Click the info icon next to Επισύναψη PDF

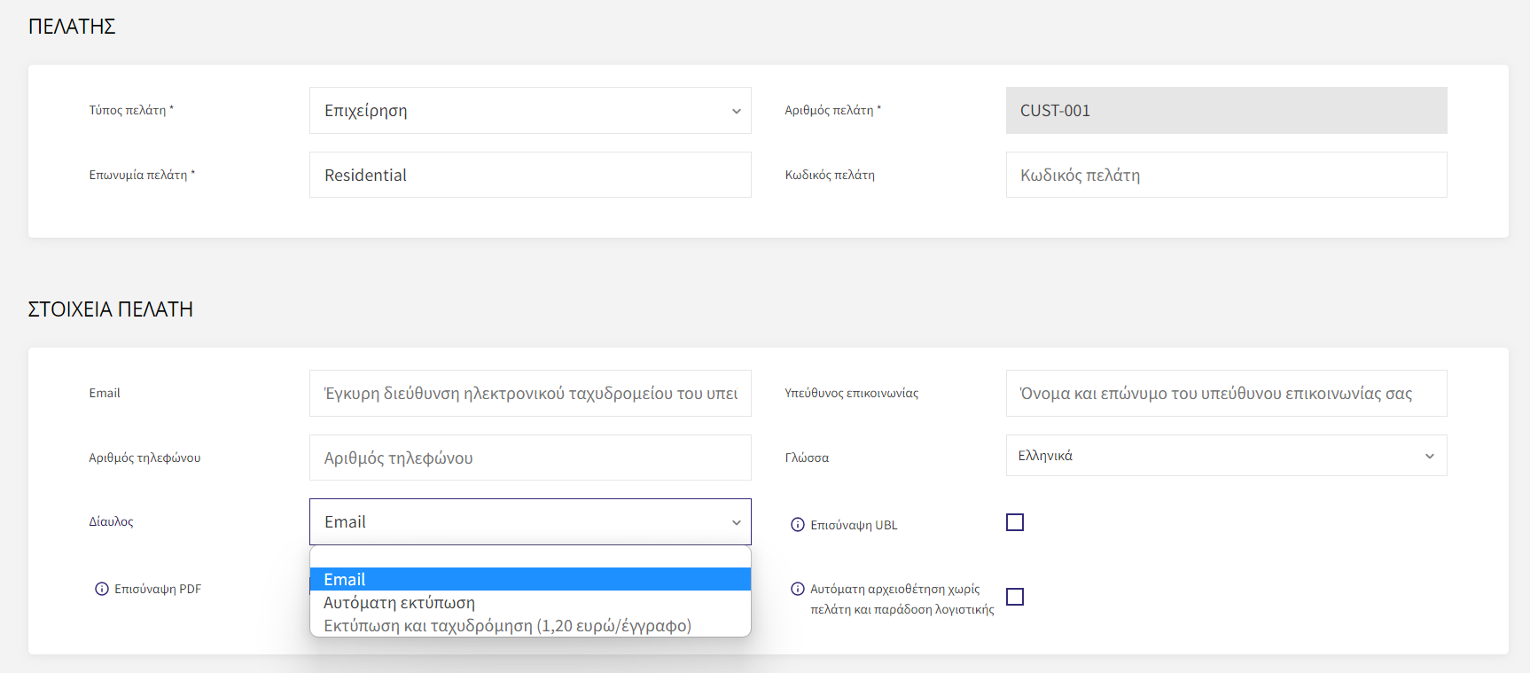point(102,589)
